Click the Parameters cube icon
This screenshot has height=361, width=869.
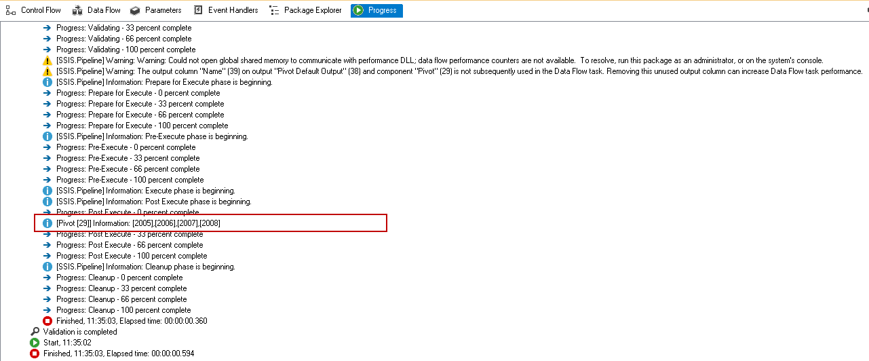pos(135,10)
